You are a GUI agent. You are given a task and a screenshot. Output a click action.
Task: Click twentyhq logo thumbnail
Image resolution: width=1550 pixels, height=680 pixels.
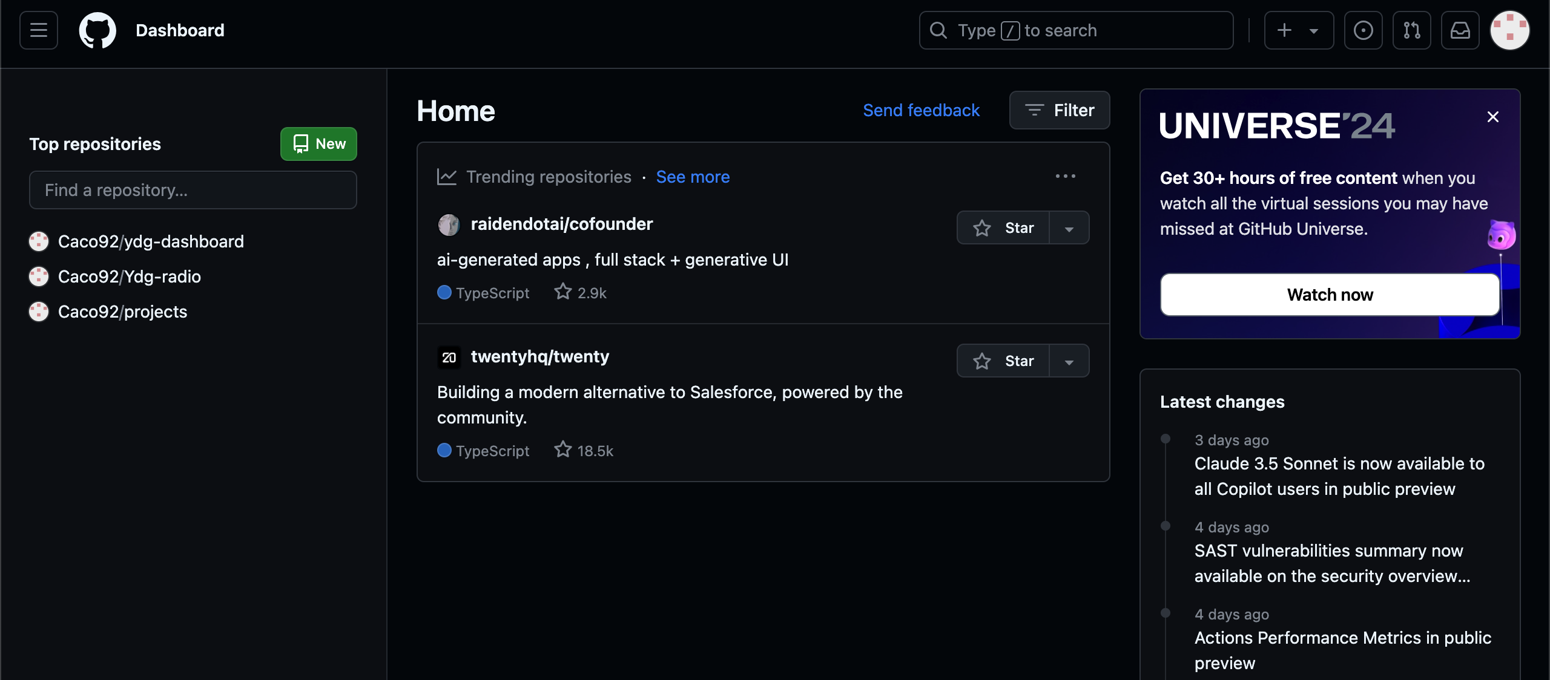[x=449, y=358]
